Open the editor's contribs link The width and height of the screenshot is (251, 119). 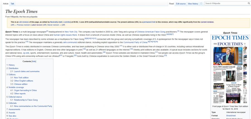[x=67, y=22]
